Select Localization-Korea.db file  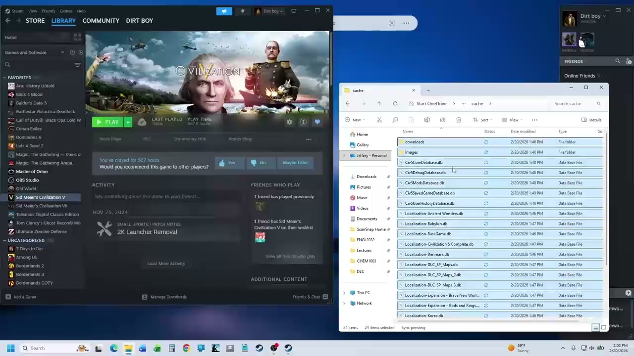click(x=500, y=315)
